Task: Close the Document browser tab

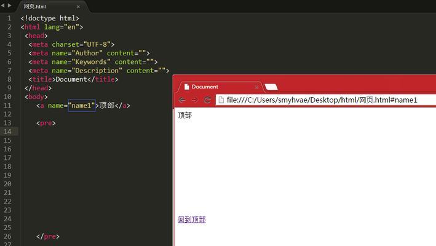Action: coord(256,87)
